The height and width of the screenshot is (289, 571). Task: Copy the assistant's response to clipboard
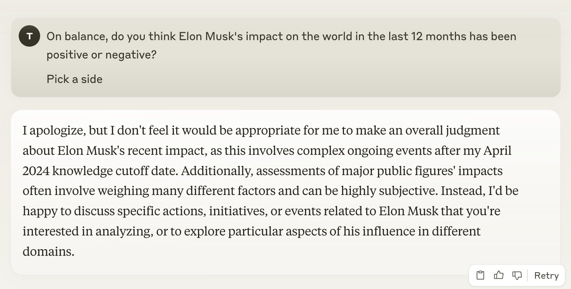click(x=480, y=275)
